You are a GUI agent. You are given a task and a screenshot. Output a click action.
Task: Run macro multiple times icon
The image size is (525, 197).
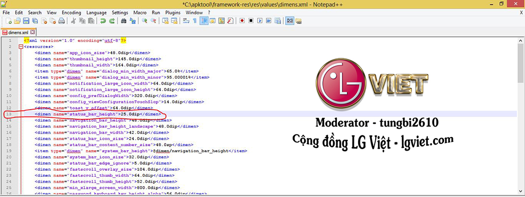click(x=269, y=21)
